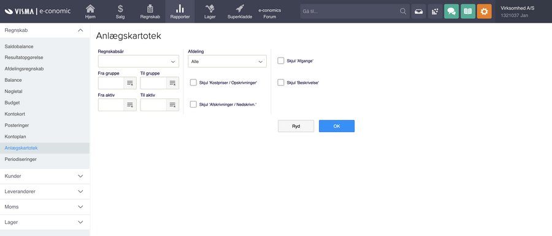Click the Ryd button
Viewport: 552px width, 236px height.
pyautogui.click(x=296, y=126)
